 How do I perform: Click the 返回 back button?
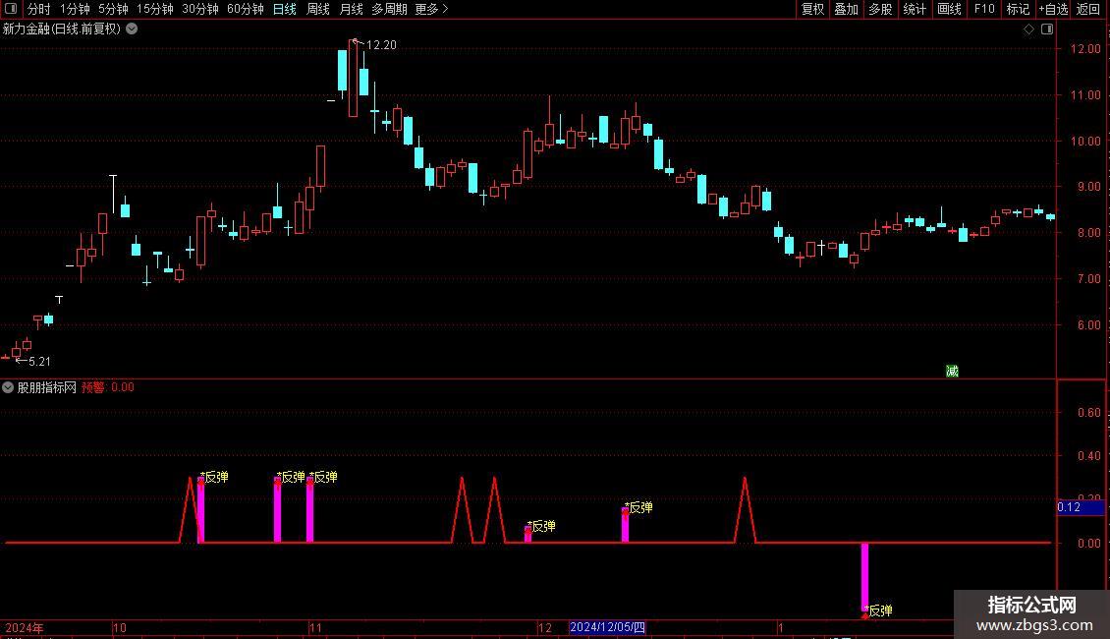coord(1088,9)
